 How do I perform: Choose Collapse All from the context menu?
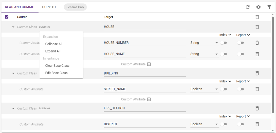(54, 44)
